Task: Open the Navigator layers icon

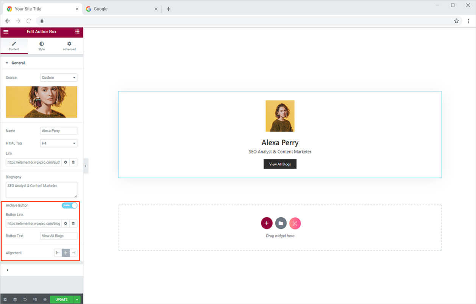Action: [x=15, y=299]
